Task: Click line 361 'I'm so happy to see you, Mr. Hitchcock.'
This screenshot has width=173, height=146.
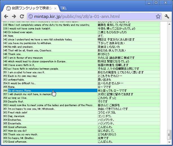Action: click(31, 109)
